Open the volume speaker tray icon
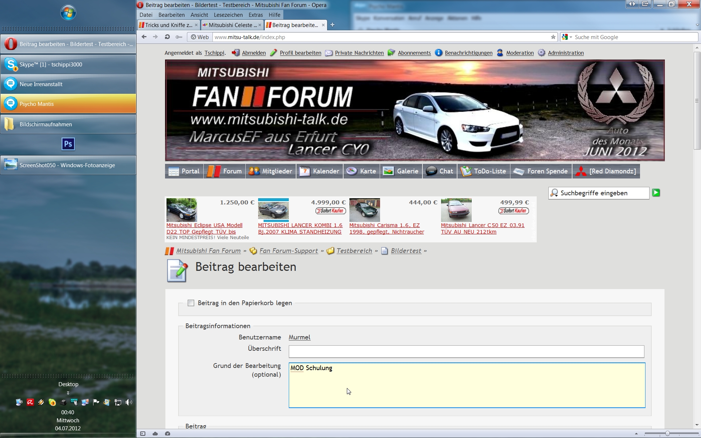The image size is (701, 438). tap(129, 402)
